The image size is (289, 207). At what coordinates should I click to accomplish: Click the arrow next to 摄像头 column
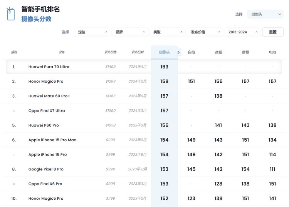pos(178,52)
